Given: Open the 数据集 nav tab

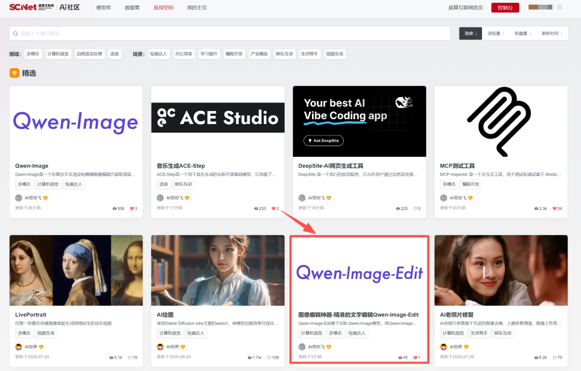Looking at the screenshot, I should [132, 8].
